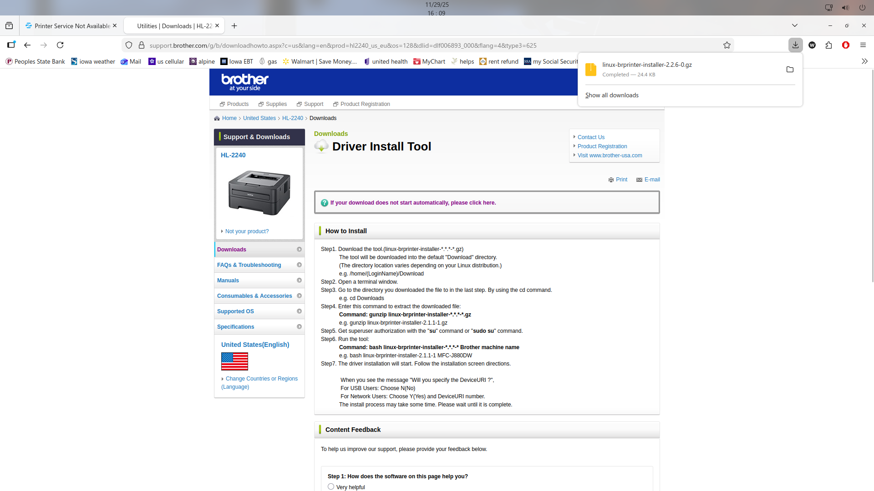The width and height of the screenshot is (874, 491).
Task: Click the site security shield icon
Action: tap(129, 45)
